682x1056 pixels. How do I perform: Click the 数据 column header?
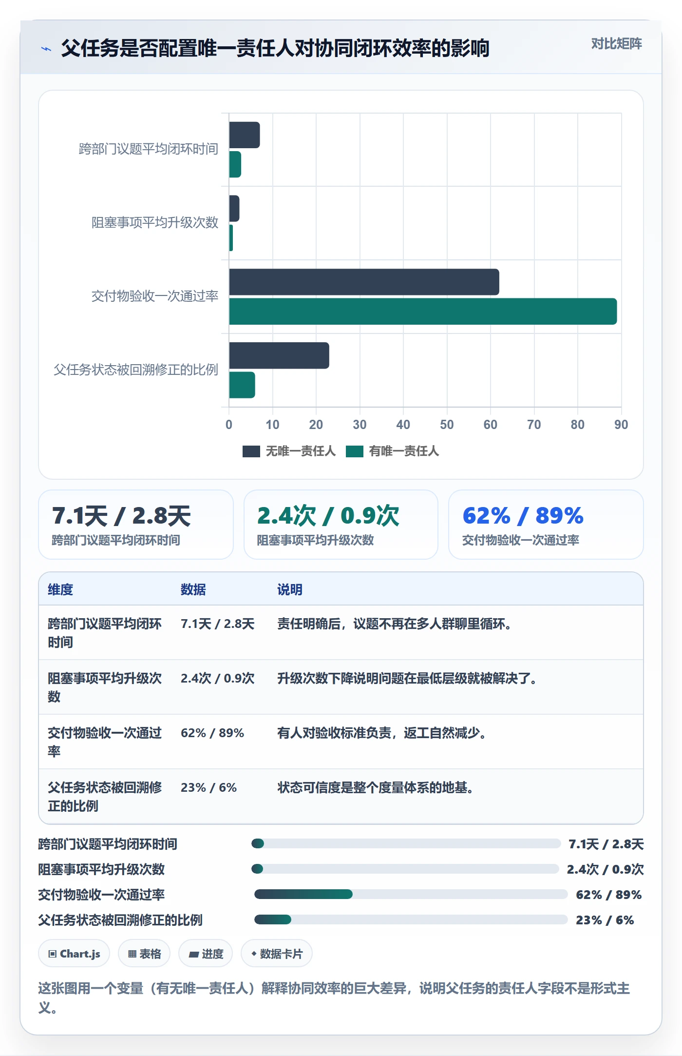click(x=193, y=589)
